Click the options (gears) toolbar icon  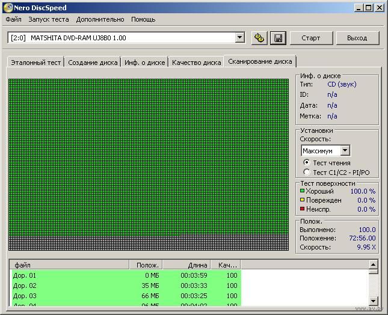tap(259, 38)
